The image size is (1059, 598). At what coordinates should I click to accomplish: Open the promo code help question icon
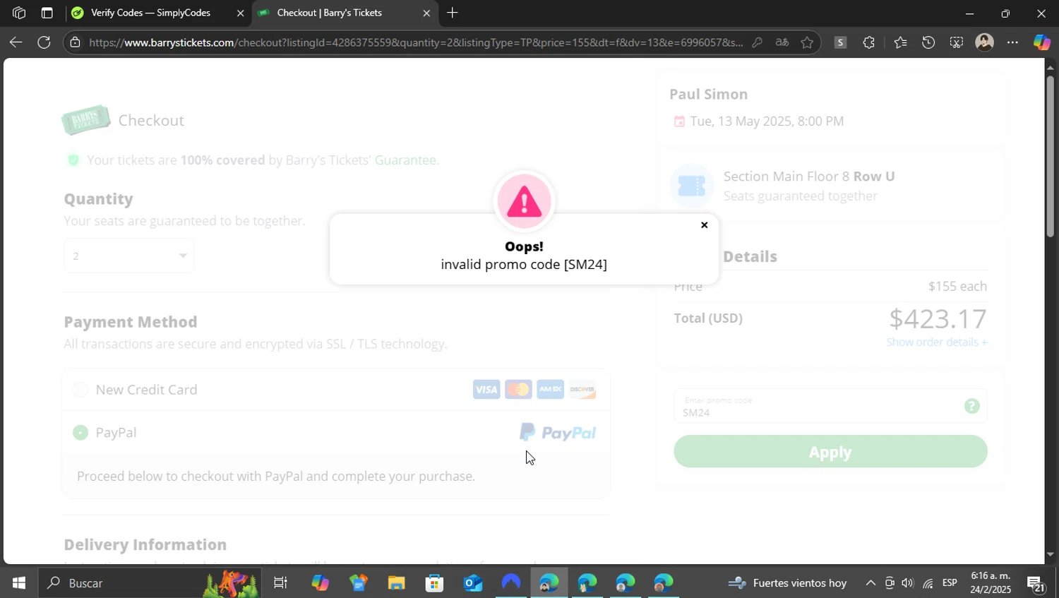pyautogui.click(x=972, y=406)
